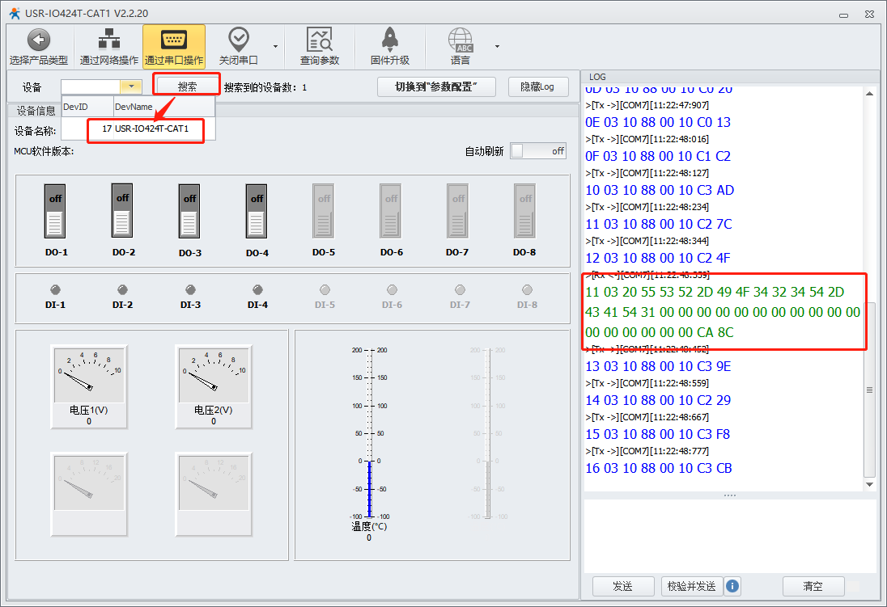Image resolution: width=887 pixels, height=607 pixels.
Task: Open 语言 language globe icon
Action: [460, 40]
